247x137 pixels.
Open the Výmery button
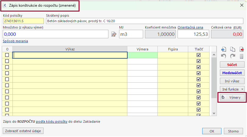coord(232,98)
